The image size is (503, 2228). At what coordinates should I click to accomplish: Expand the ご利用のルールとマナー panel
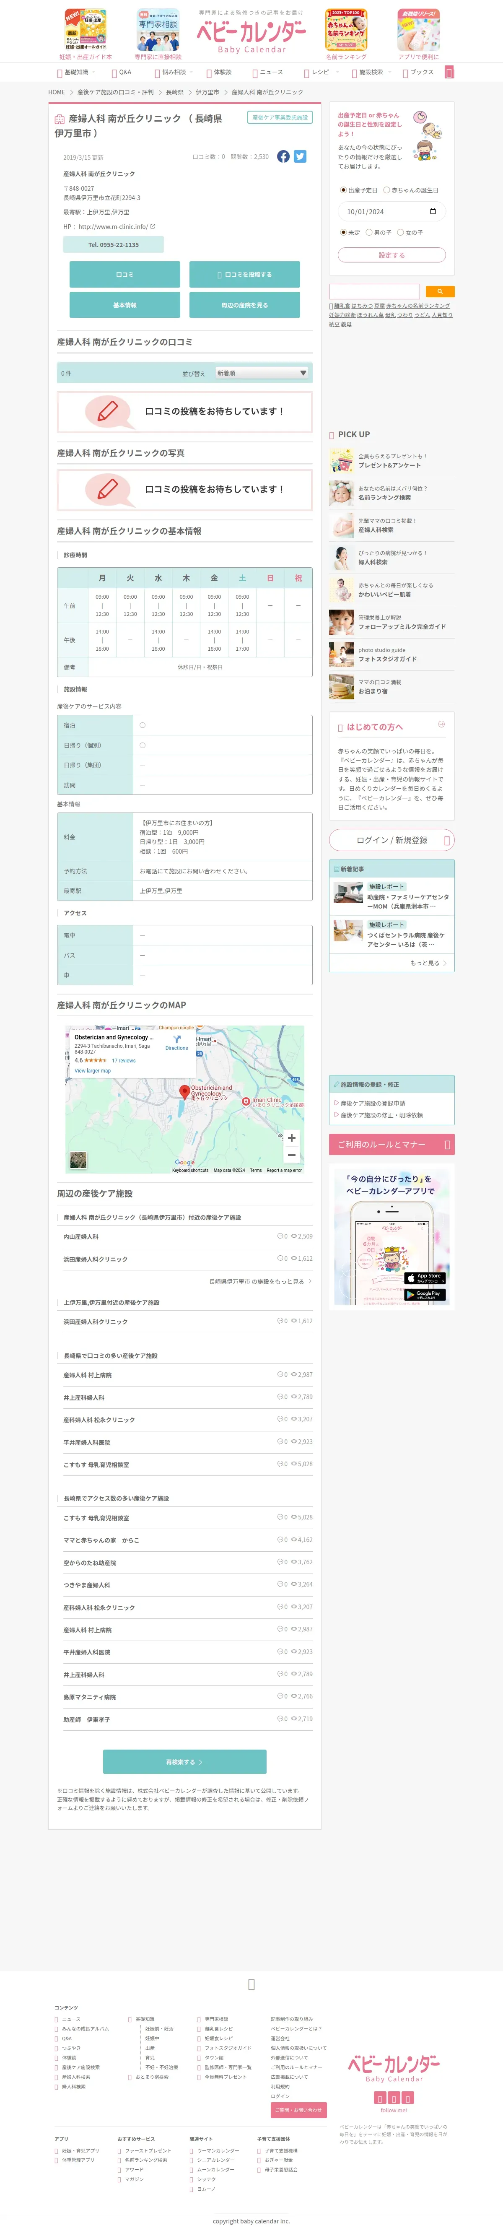pyautogui.click(x=392, y=1144)
